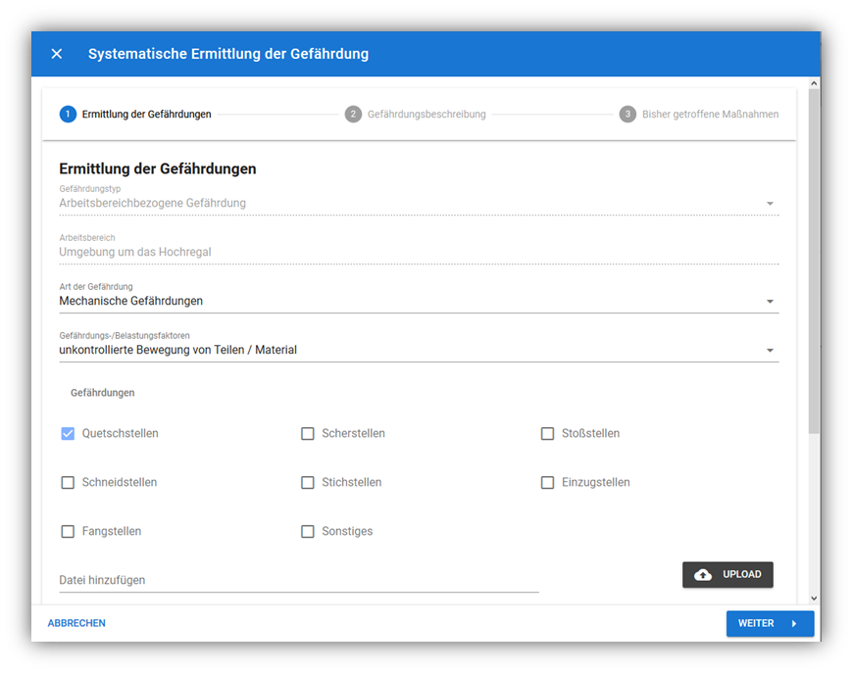Click the Quetschstellen label text
The image size is (853, 673).
coord(121,433)
